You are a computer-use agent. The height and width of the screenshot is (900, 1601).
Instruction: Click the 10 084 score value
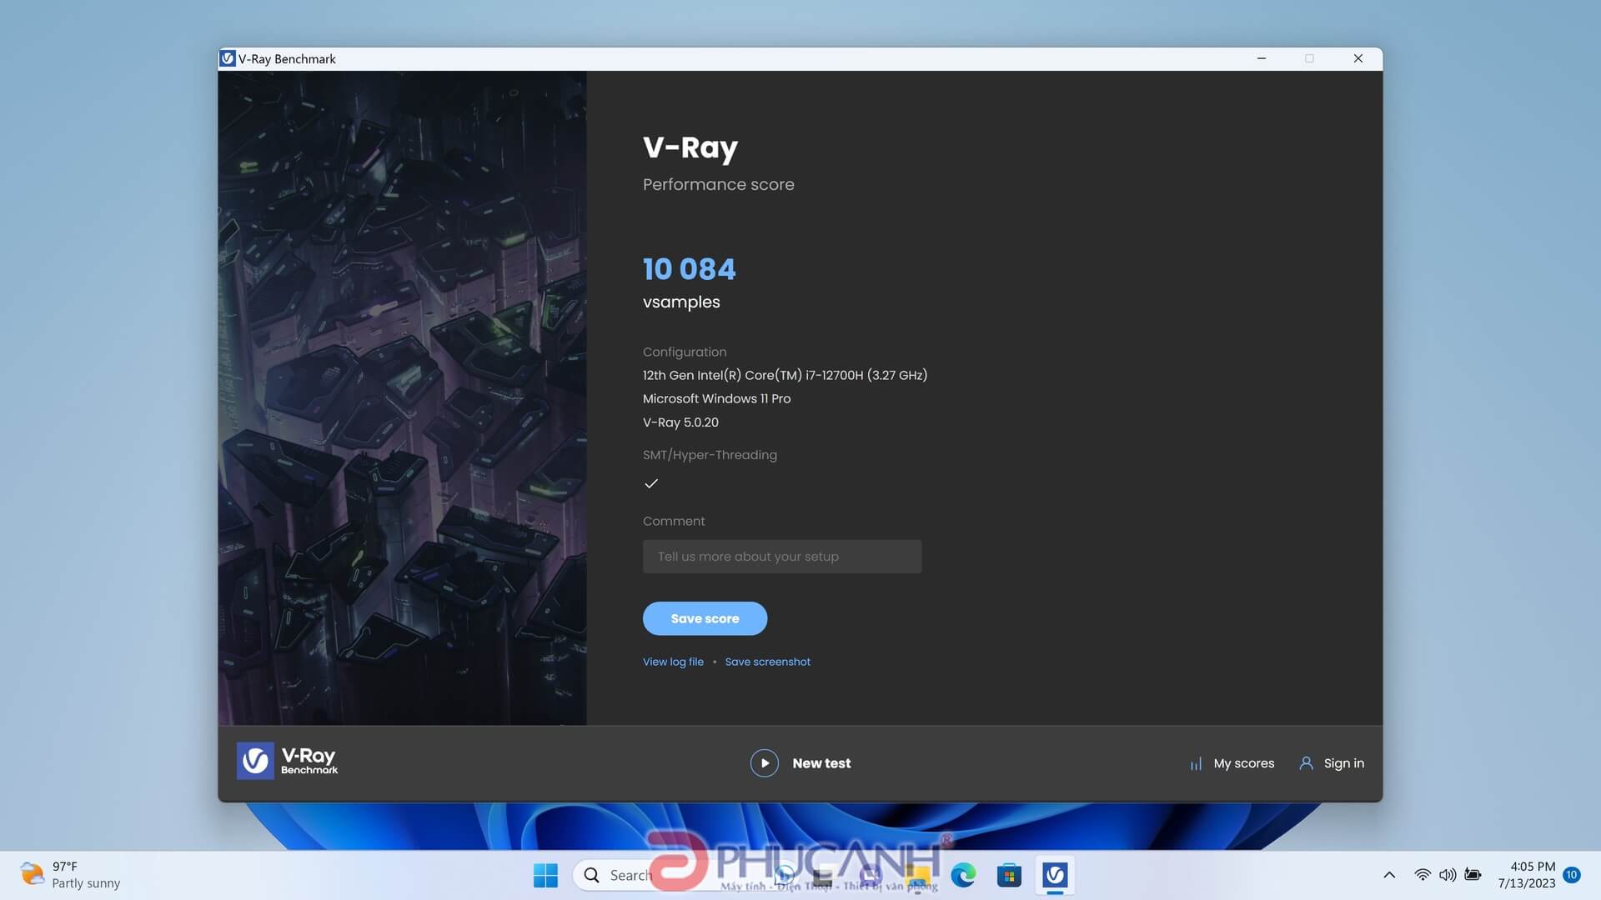pos(689,269)
